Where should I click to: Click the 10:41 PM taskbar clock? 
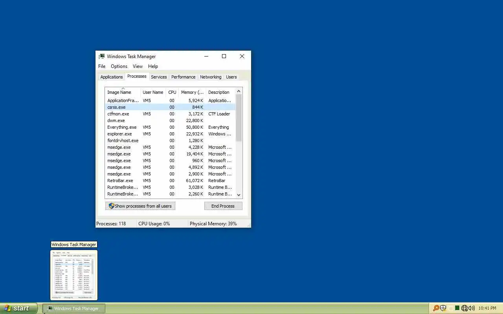pyautogui.click(x=487, y=308)
